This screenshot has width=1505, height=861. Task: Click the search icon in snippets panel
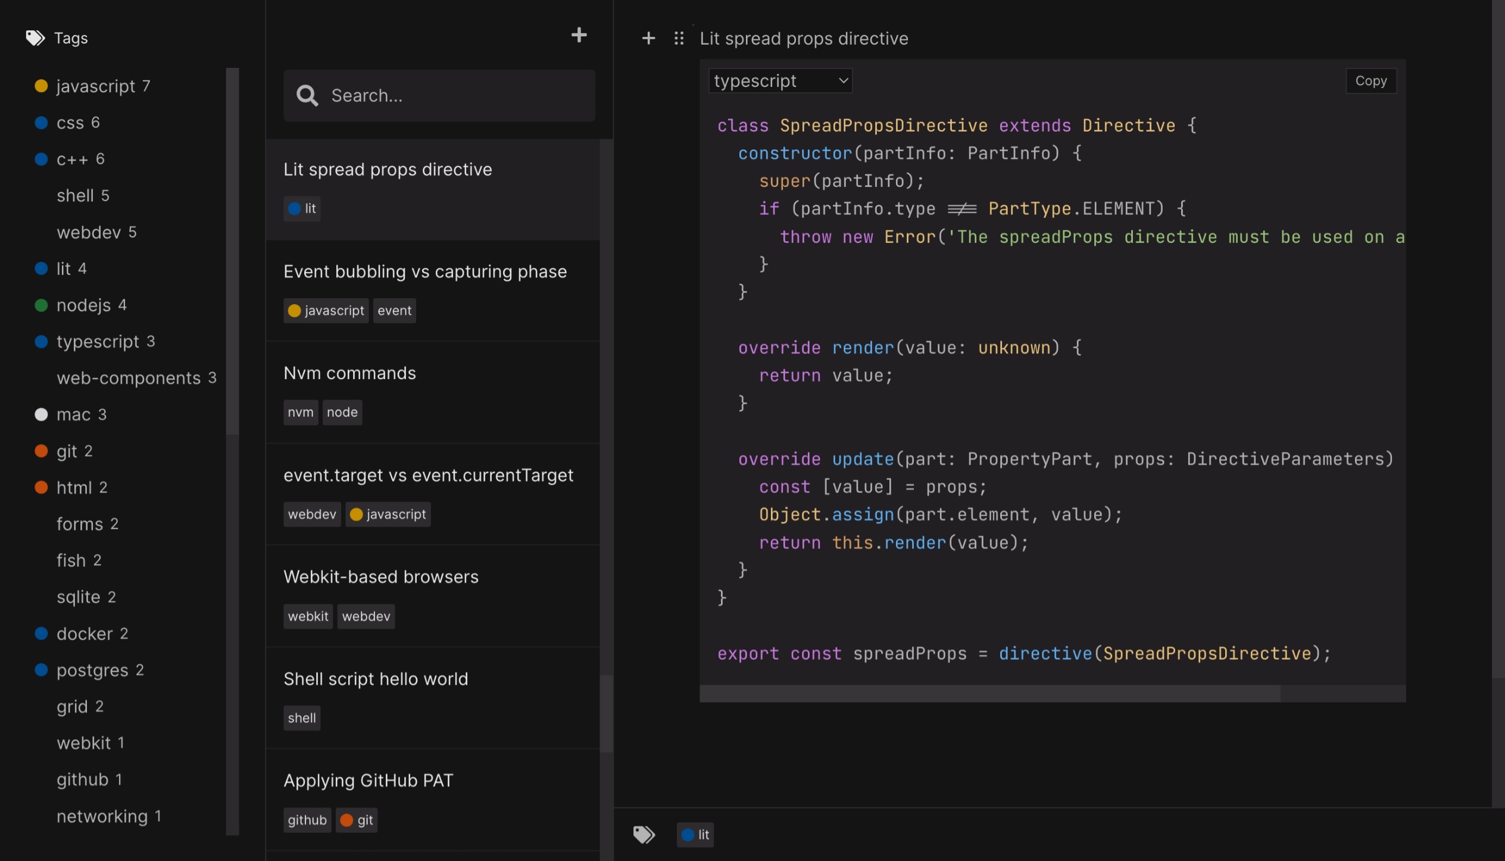tap(306, 95)
